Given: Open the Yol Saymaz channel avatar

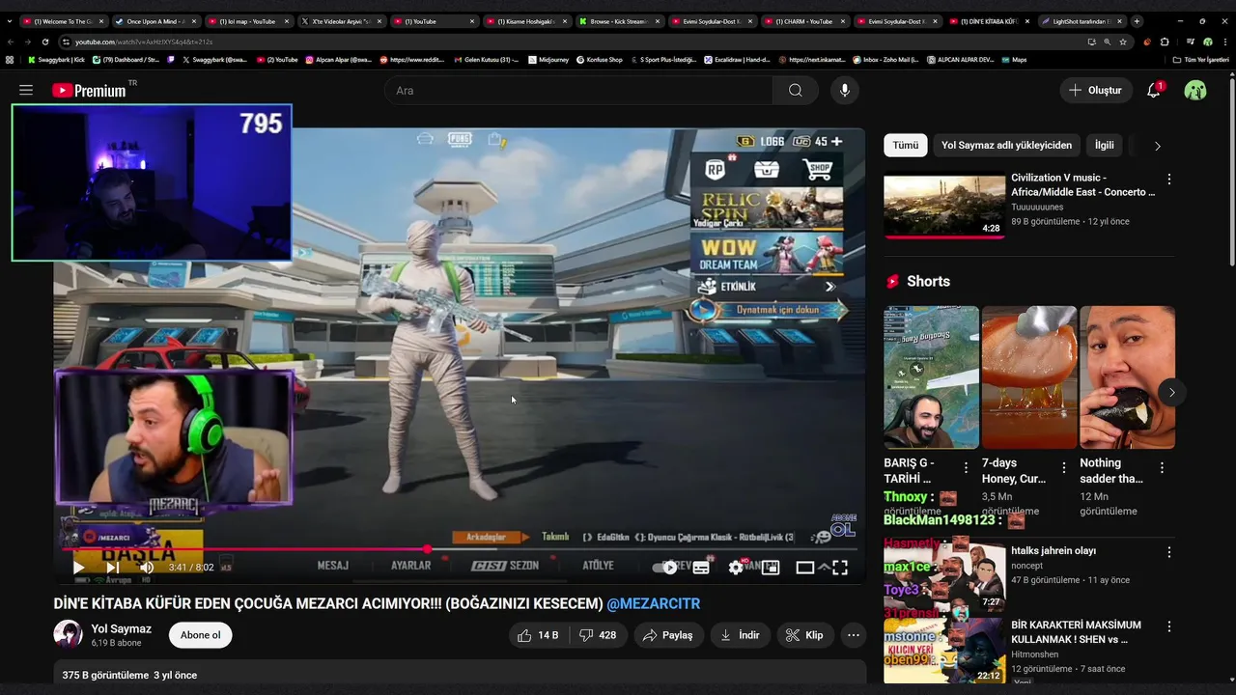Looking at the screenshot, I should pyautogui.click(x=68, y=634).
